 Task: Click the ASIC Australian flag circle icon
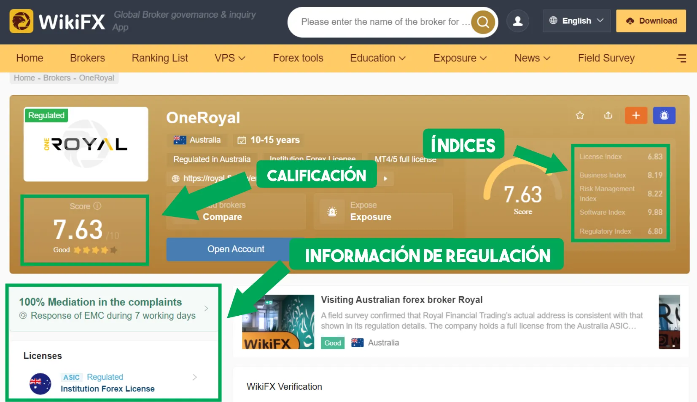(x=40, y=383)
